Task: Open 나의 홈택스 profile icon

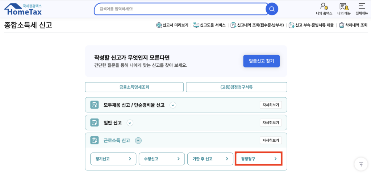Action: (x=324, y=6)
